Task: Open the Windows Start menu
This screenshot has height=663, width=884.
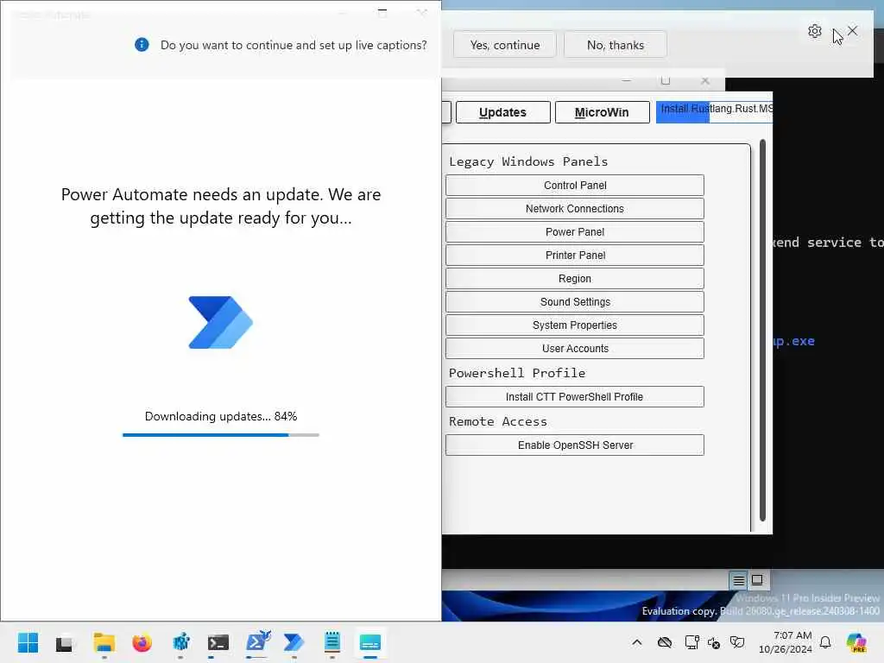Action: (x=28, y=642)
